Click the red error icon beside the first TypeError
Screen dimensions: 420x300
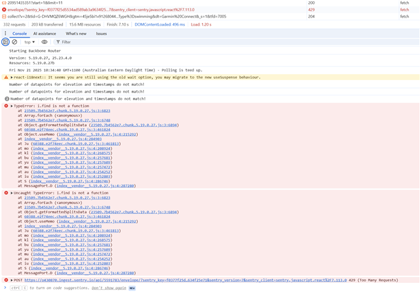click(x=7, y=105)
